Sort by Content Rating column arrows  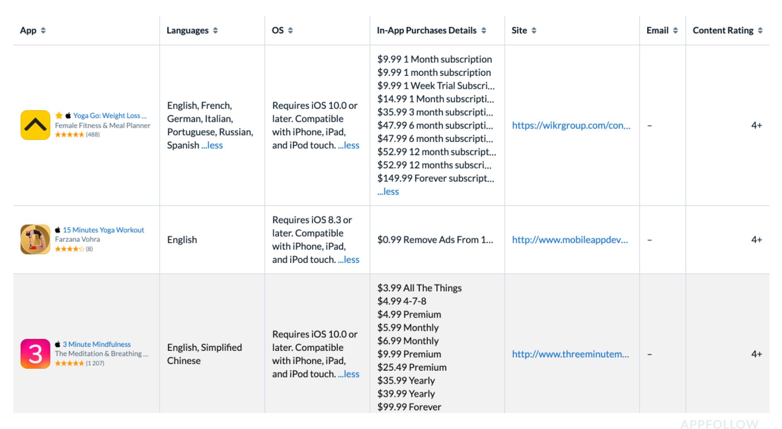pyautogui.click(x=760, y=31)
